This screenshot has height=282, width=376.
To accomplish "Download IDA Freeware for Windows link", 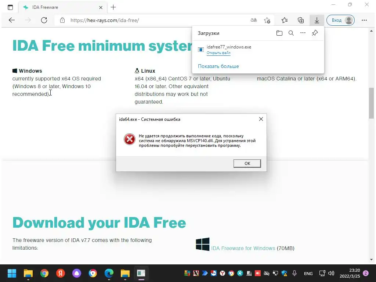I will (x=243, y=248).
